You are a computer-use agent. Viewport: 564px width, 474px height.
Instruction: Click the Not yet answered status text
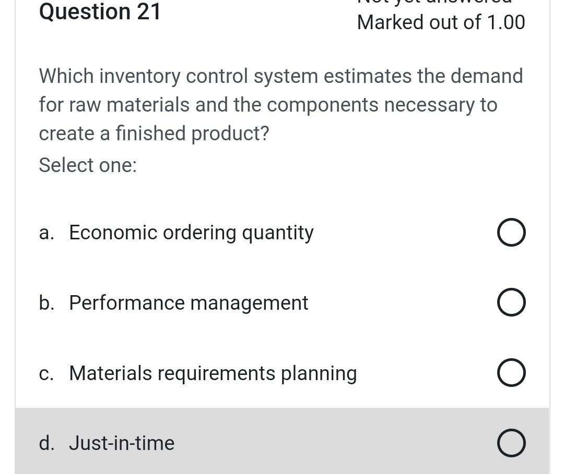[x=433, y=3]
